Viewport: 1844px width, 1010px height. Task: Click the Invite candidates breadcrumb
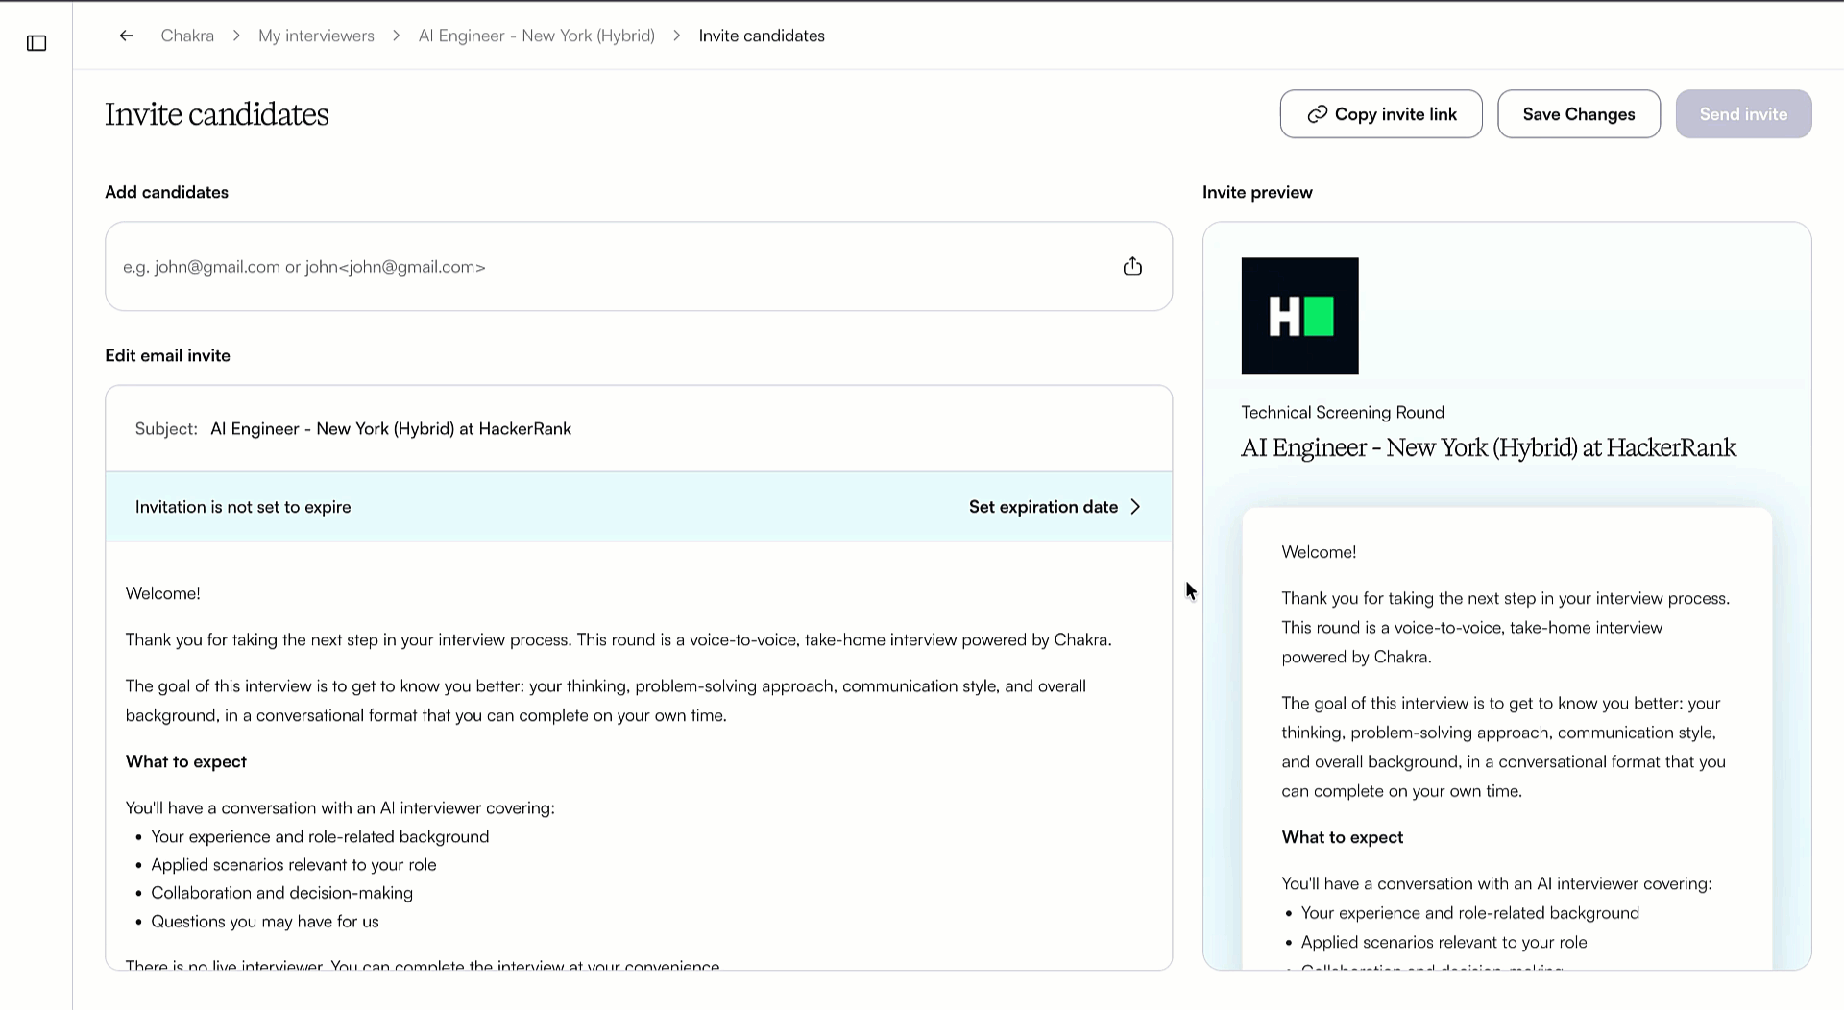762,36
